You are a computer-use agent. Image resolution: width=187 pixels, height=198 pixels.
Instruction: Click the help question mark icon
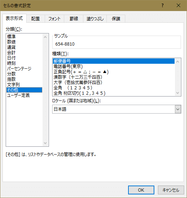tap(163, 5)
